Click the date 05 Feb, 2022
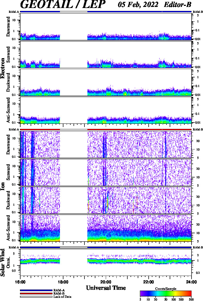 pos(138,5)
